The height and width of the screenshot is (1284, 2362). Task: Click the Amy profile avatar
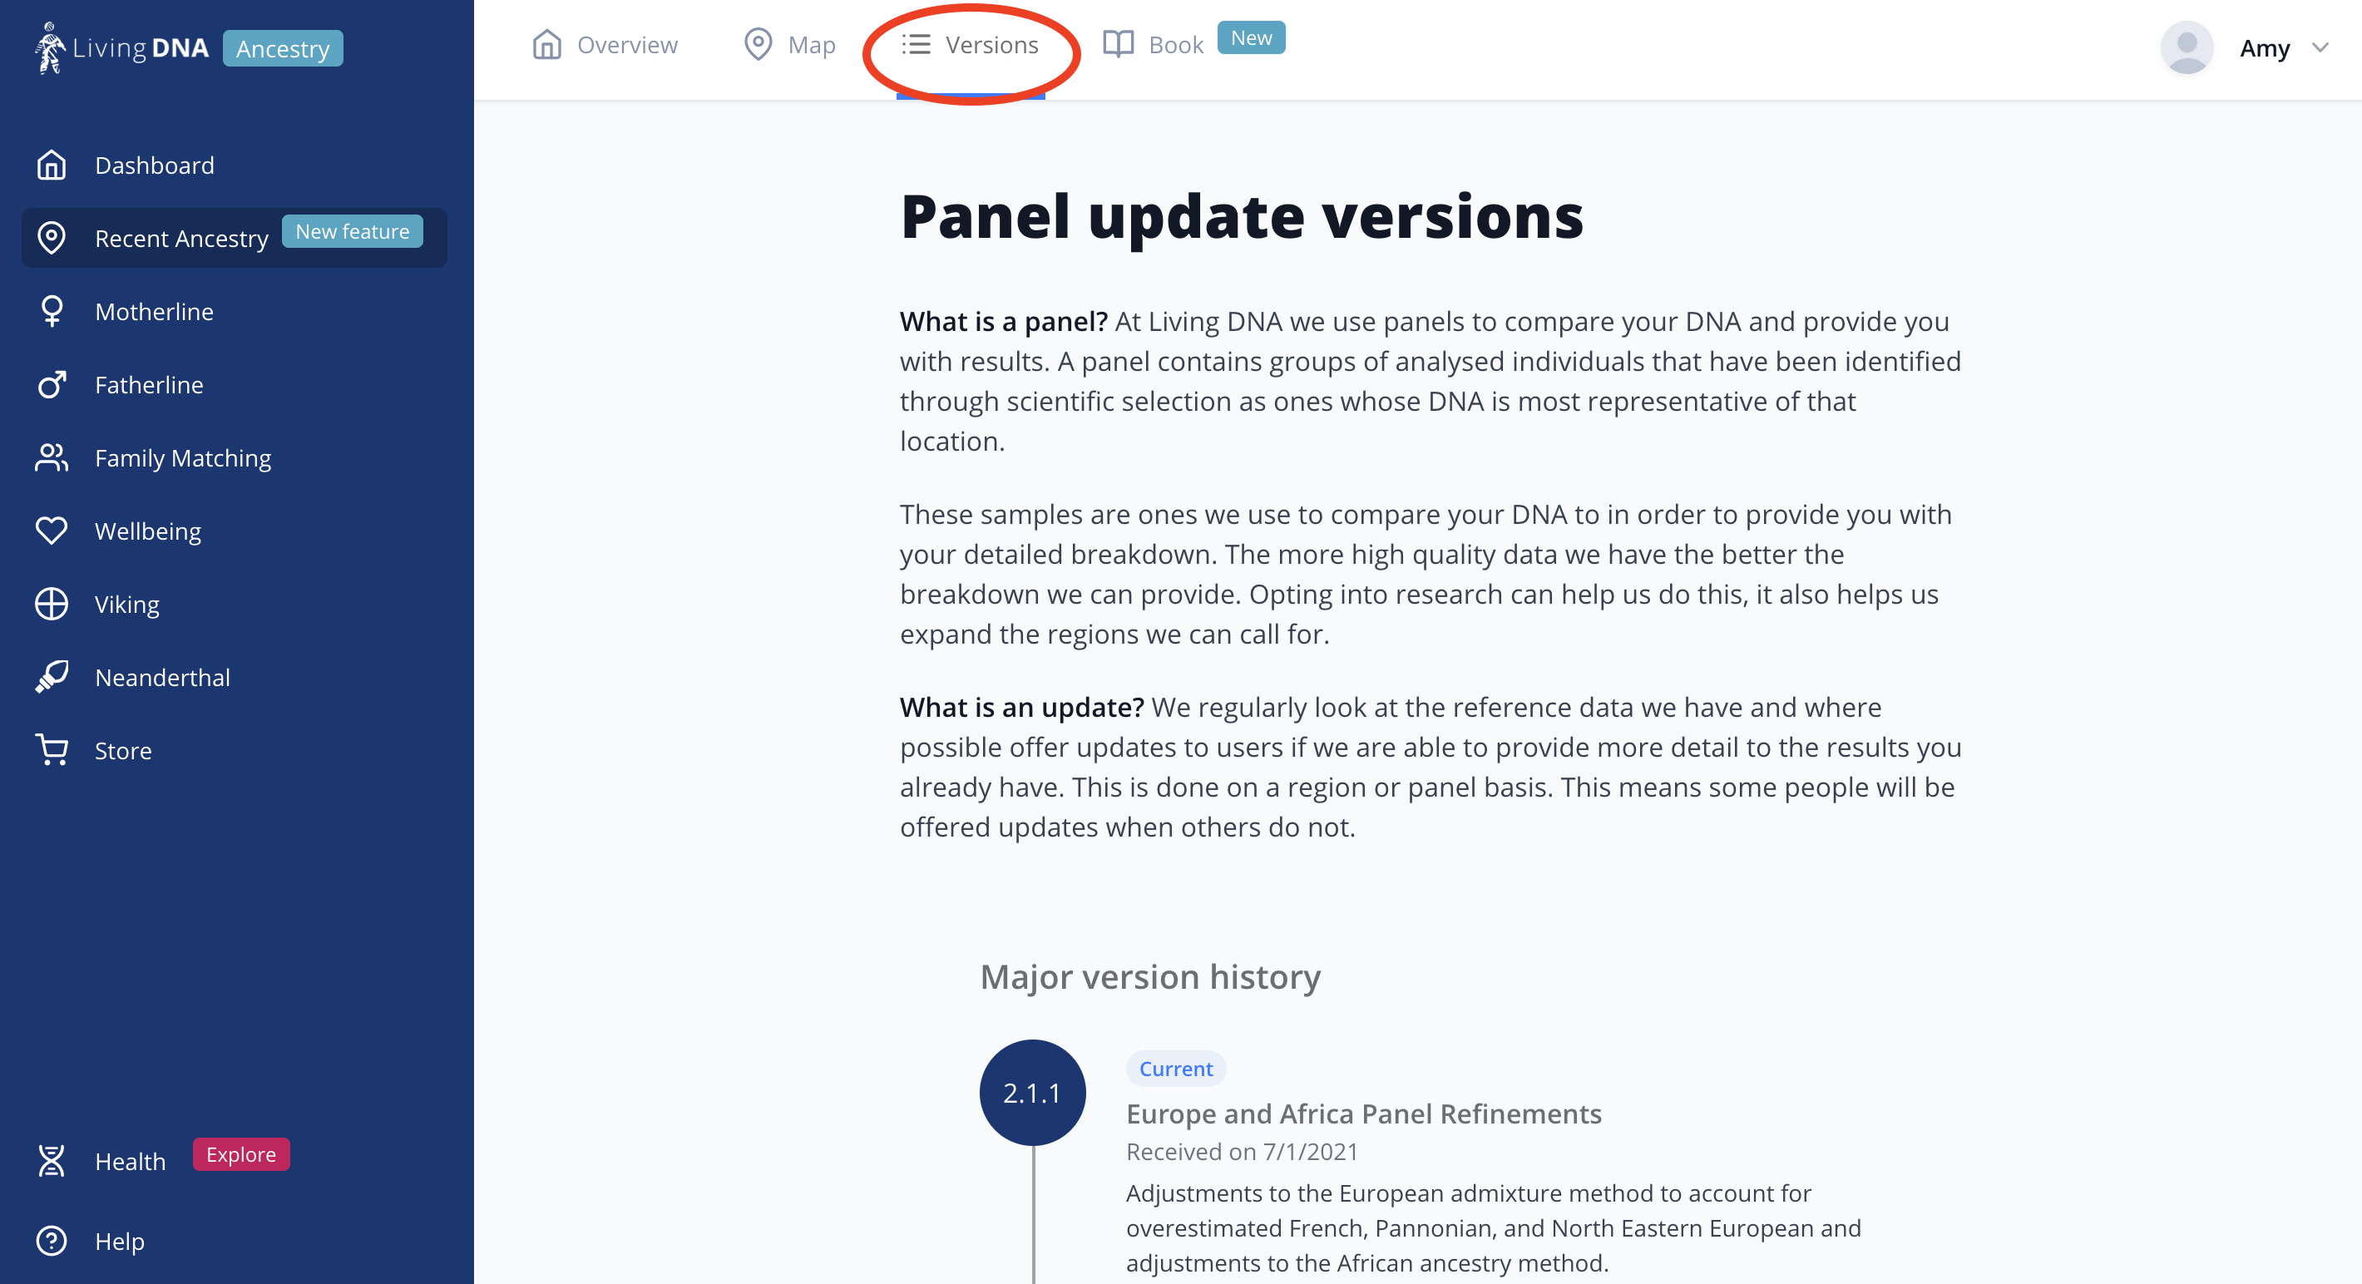click(x=2187, y=47)
